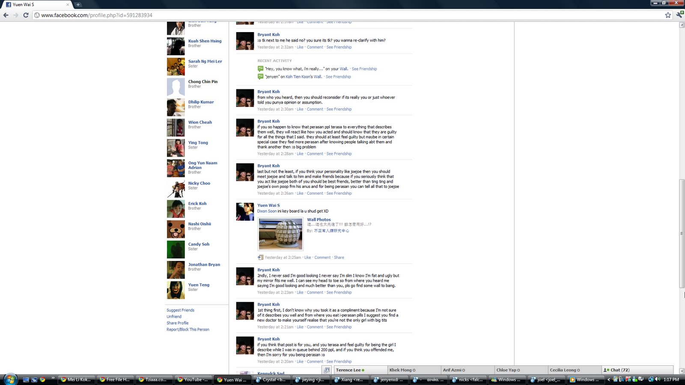Click the browser back arrow
Screen dimensions: 685x385
pyautogui.click(x=6, y=15)
